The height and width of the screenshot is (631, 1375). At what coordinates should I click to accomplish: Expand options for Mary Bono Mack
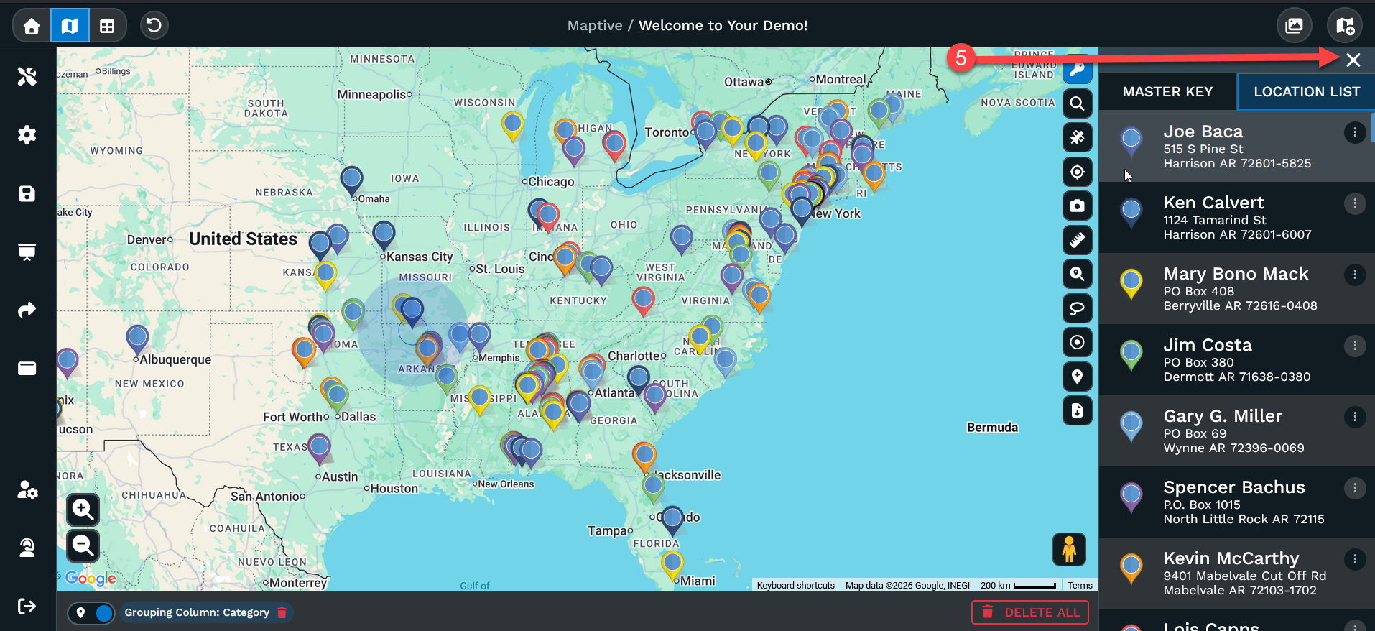point(1354,275)
